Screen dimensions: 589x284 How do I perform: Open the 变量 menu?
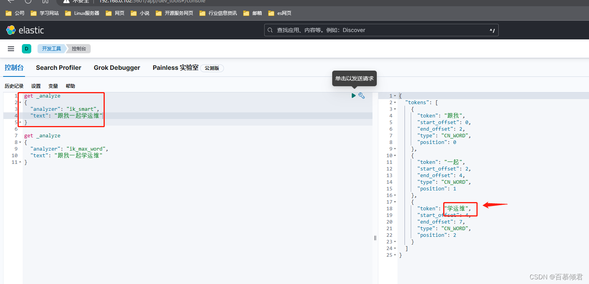53,86
